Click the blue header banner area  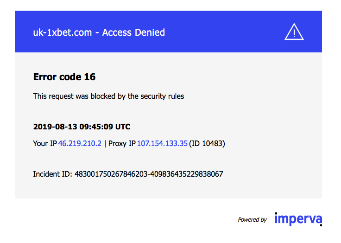[168, 32]
